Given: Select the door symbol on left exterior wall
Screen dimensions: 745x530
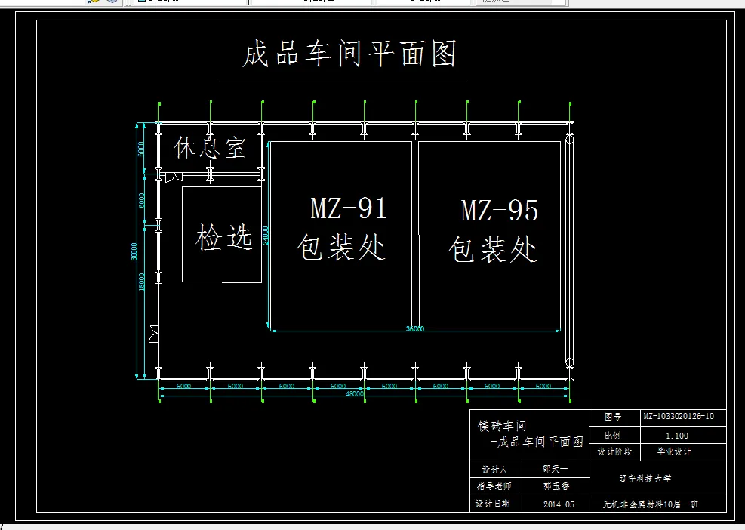Looking at the screenshot, I should point(153,334).
